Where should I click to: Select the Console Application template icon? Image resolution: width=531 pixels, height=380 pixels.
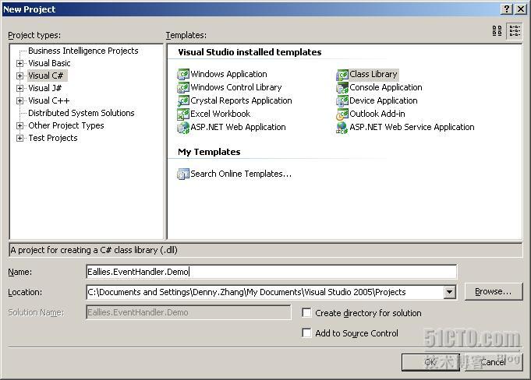[x=342, y=87]
